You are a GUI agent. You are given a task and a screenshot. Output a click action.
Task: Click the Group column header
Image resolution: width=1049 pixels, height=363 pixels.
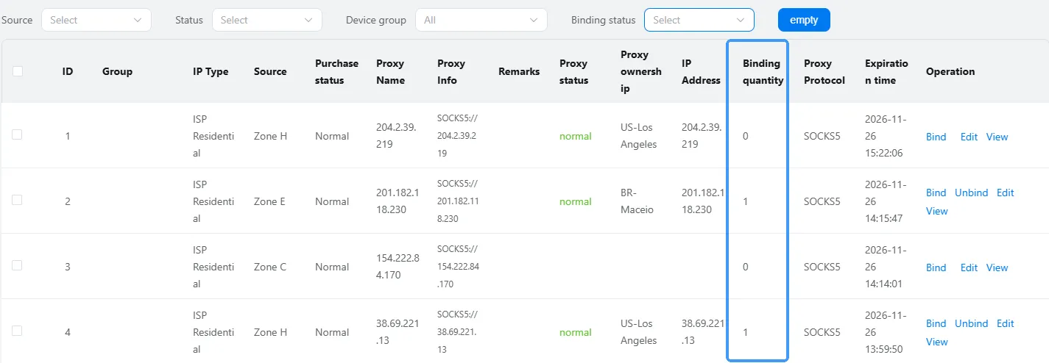pyautogui.click(x=117, y=71)
